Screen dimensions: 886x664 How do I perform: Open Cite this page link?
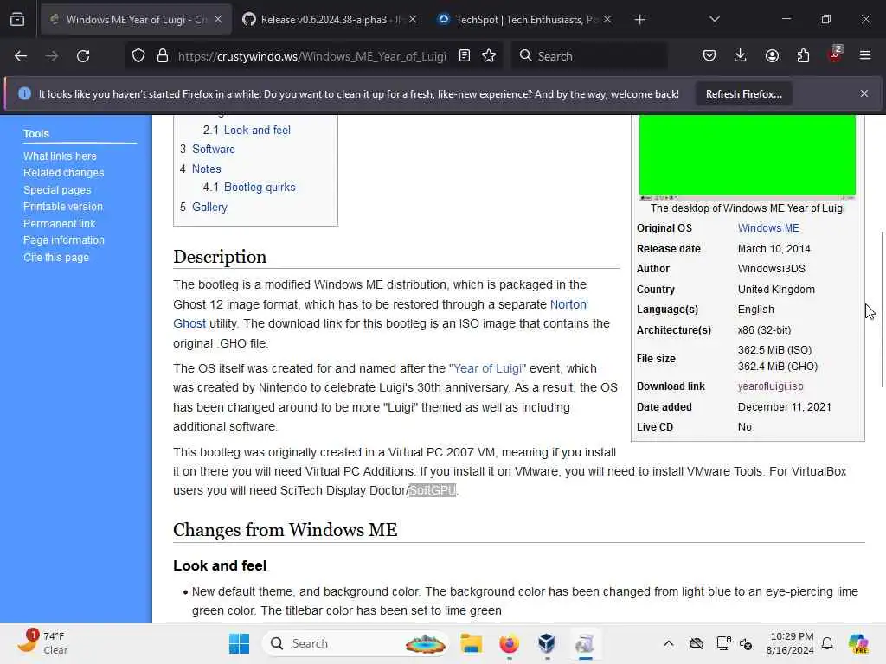pos(56,258)
